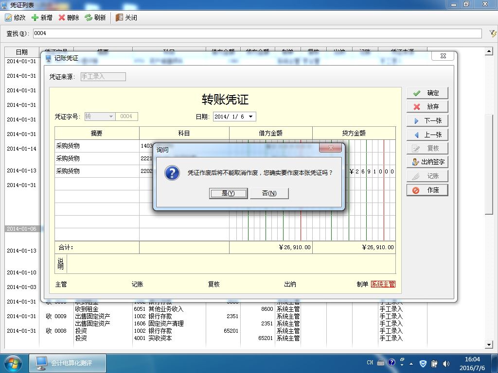
Task: Click the 摘要 column header in voucher
Action: [x=97, y=133]
